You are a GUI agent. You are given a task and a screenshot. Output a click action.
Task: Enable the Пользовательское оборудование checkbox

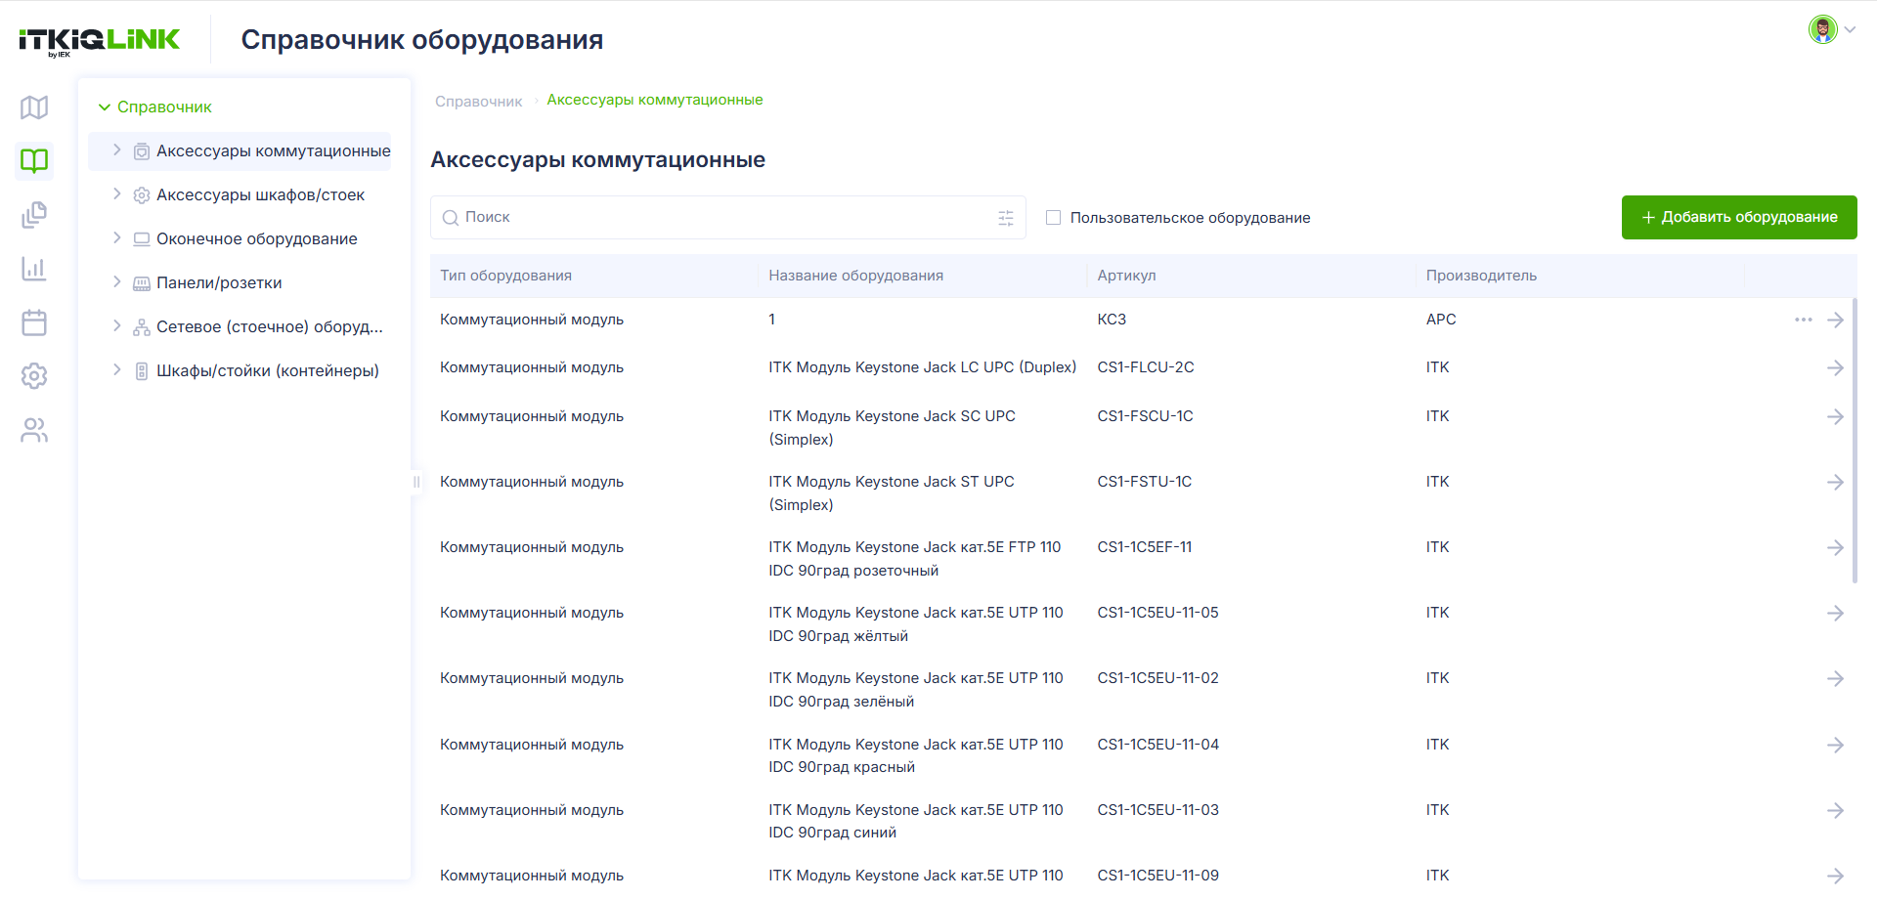[1053, 217]
